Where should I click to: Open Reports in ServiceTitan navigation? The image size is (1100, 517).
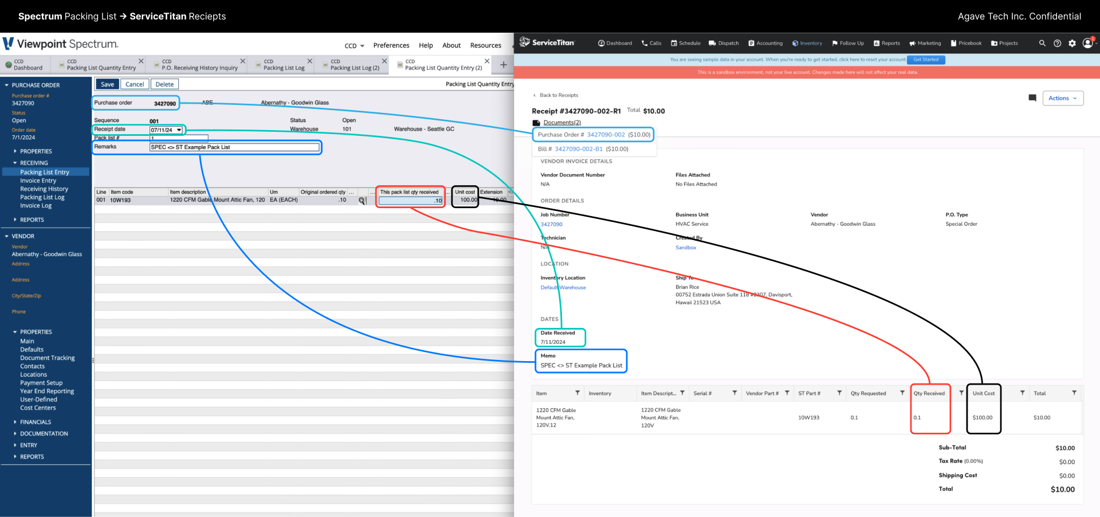(887, 43)
